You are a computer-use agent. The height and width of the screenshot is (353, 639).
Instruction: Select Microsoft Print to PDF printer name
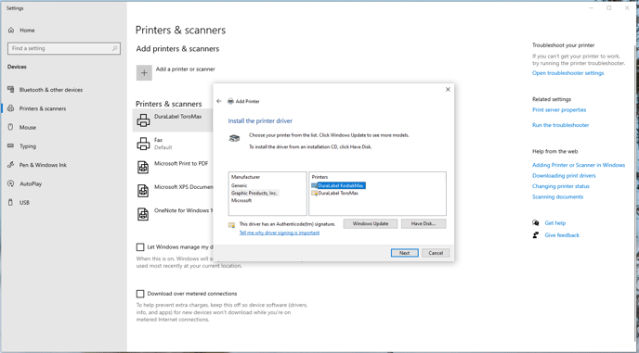click(181, 163)
